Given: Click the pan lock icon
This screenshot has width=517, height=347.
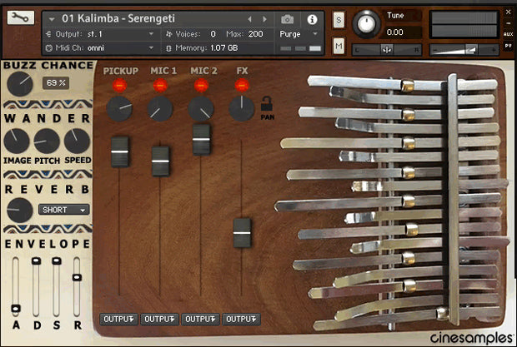Looking at the screenshot, I should [x=267, y=106].
